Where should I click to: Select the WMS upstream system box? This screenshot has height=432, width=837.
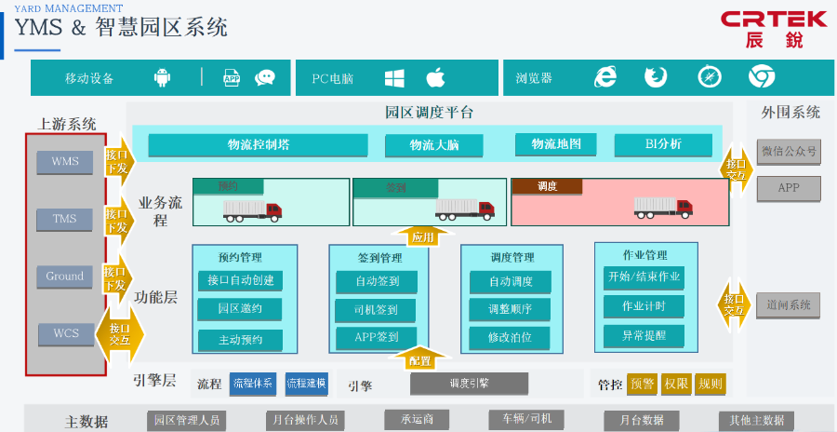pos(64,161)
